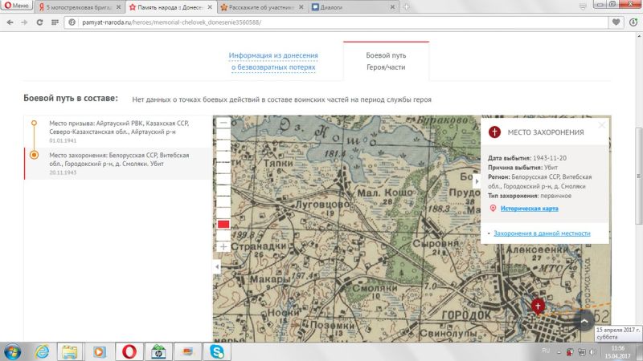Select Место захоронения timeline point
This screenshot has height=361, width=643.
pos(34,155)
